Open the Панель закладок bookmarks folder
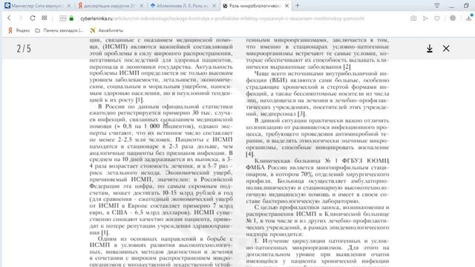Viewport: 475px width, 267px height. pyautogui.click(x=59, y=30)
